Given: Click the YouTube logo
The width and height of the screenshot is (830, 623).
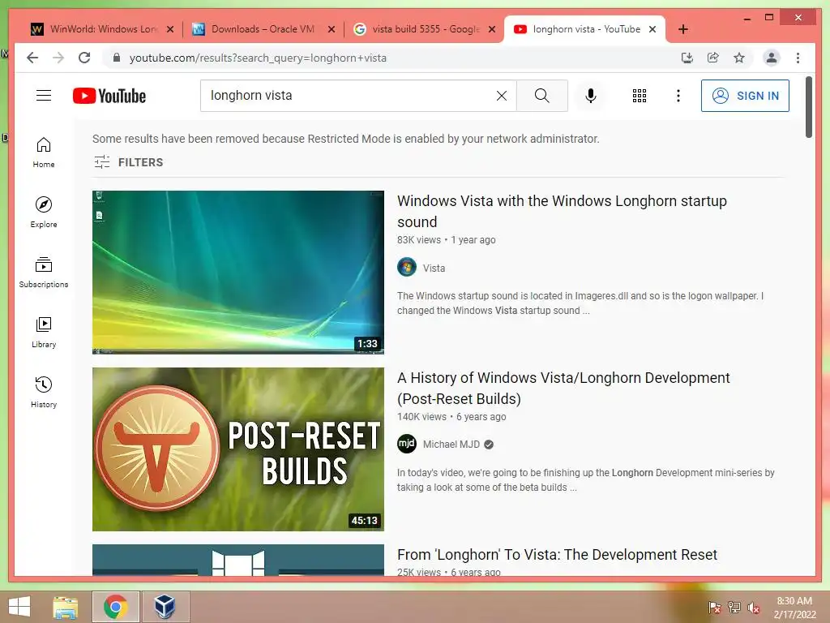Looking at the screenshot, I should 109,96.
